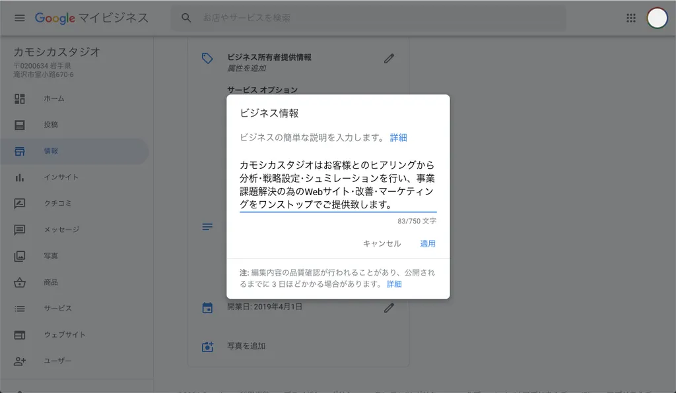Click the ウェブサイト web icon
Screen dimensions: 676x393
(x=19, y=335)
